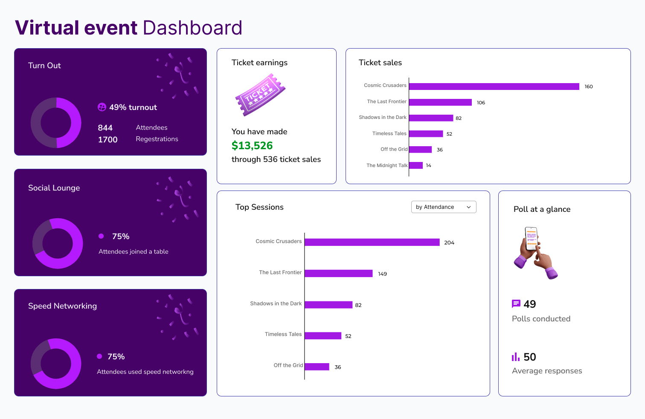
Task: Click the $13,526 earnings figure
Action: [x=252, y=145]
